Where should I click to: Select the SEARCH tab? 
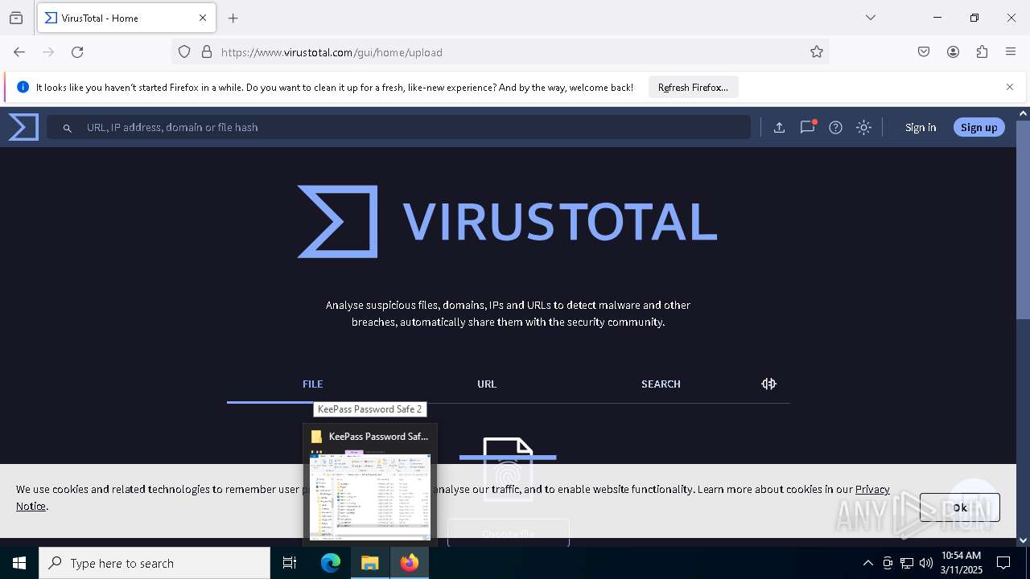click(x=661, y=384)
